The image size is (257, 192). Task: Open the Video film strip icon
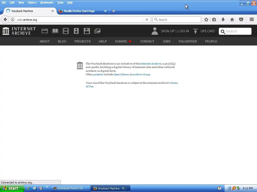pyautogui.click(x=66, y=31)
